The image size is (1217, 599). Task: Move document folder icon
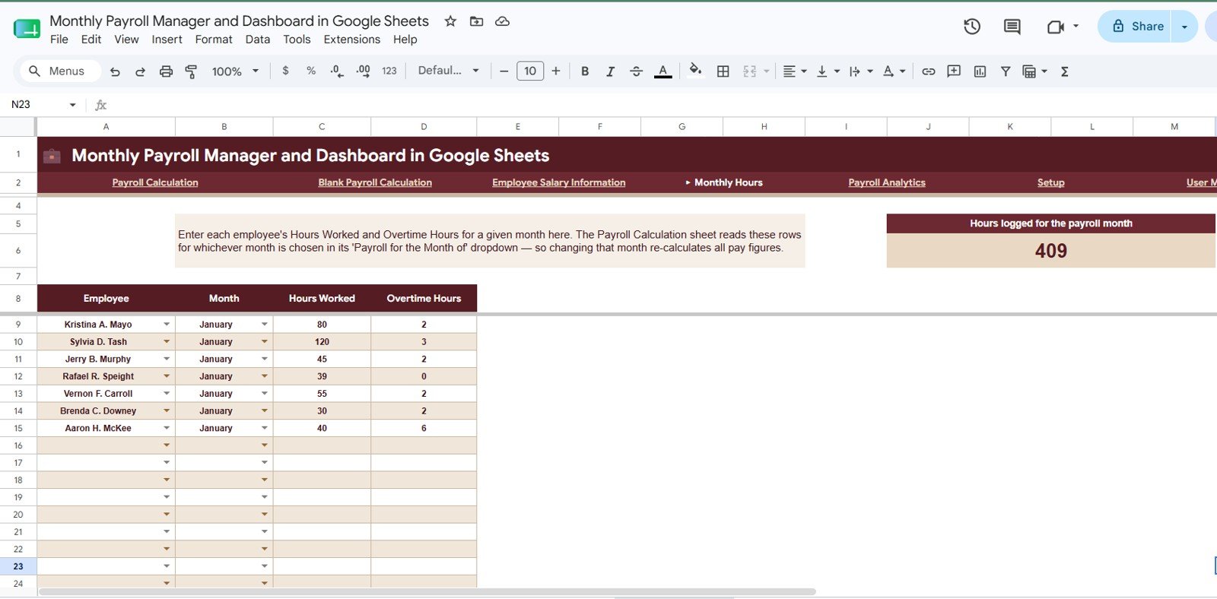(x=476, y=21)
